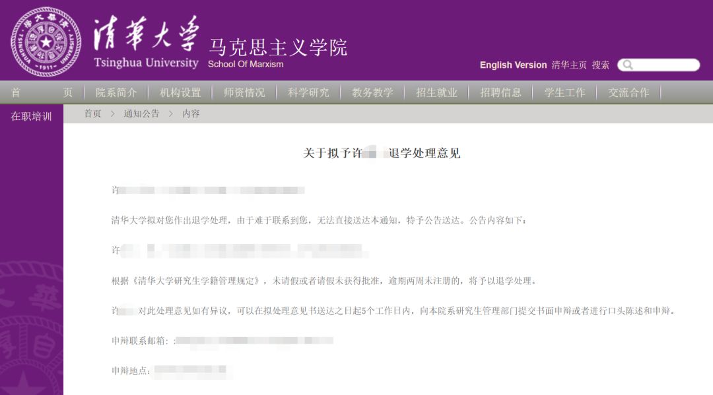Open 学生工作 navigation menu
Viewport: 713px width, 395px height.
(x=564, y=92)
